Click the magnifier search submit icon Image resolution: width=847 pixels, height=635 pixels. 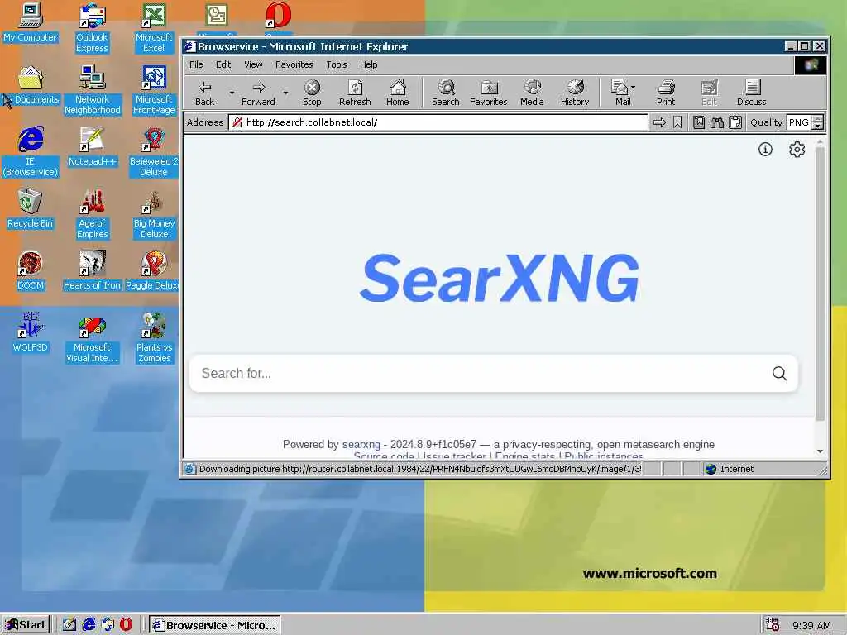click(x=779, y=373)
